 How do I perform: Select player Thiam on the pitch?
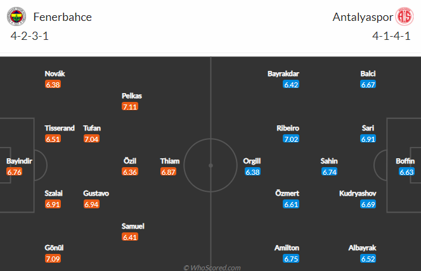pos(170,161)
